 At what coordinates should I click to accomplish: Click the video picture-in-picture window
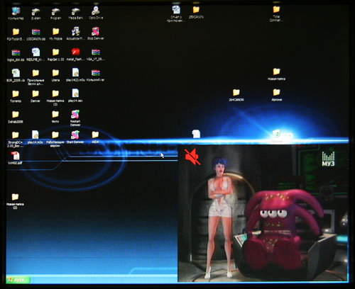point(263,213)
